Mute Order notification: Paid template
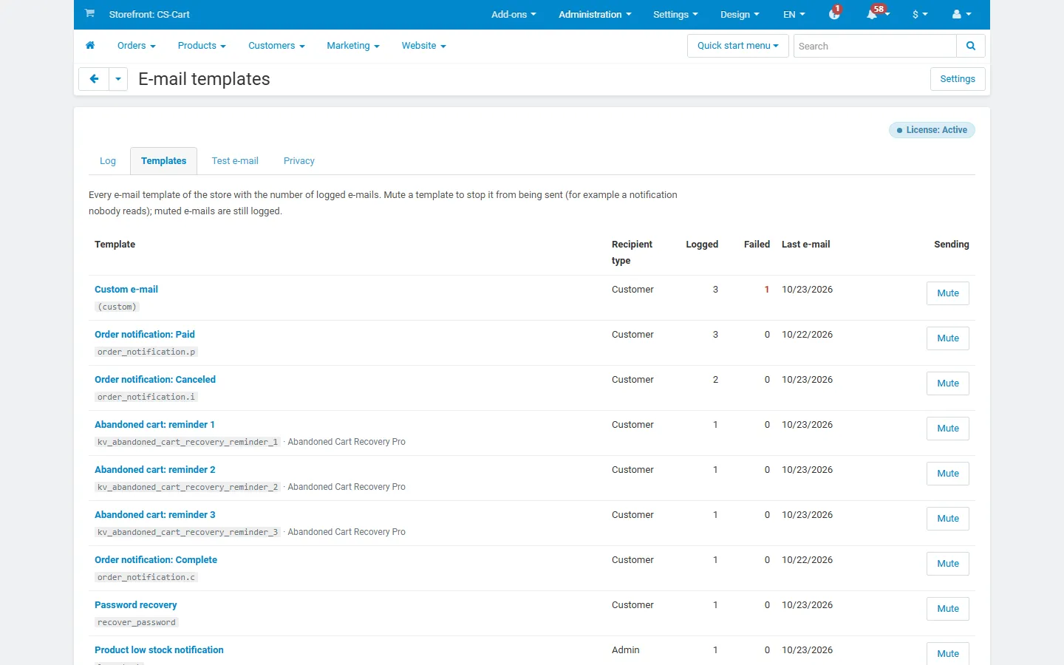The width and height of the screenshot is (1064, 665). (x=948, y=338)
